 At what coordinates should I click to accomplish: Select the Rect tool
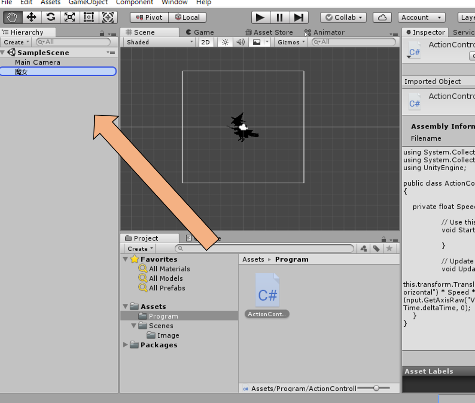click(x=89, y=17)
